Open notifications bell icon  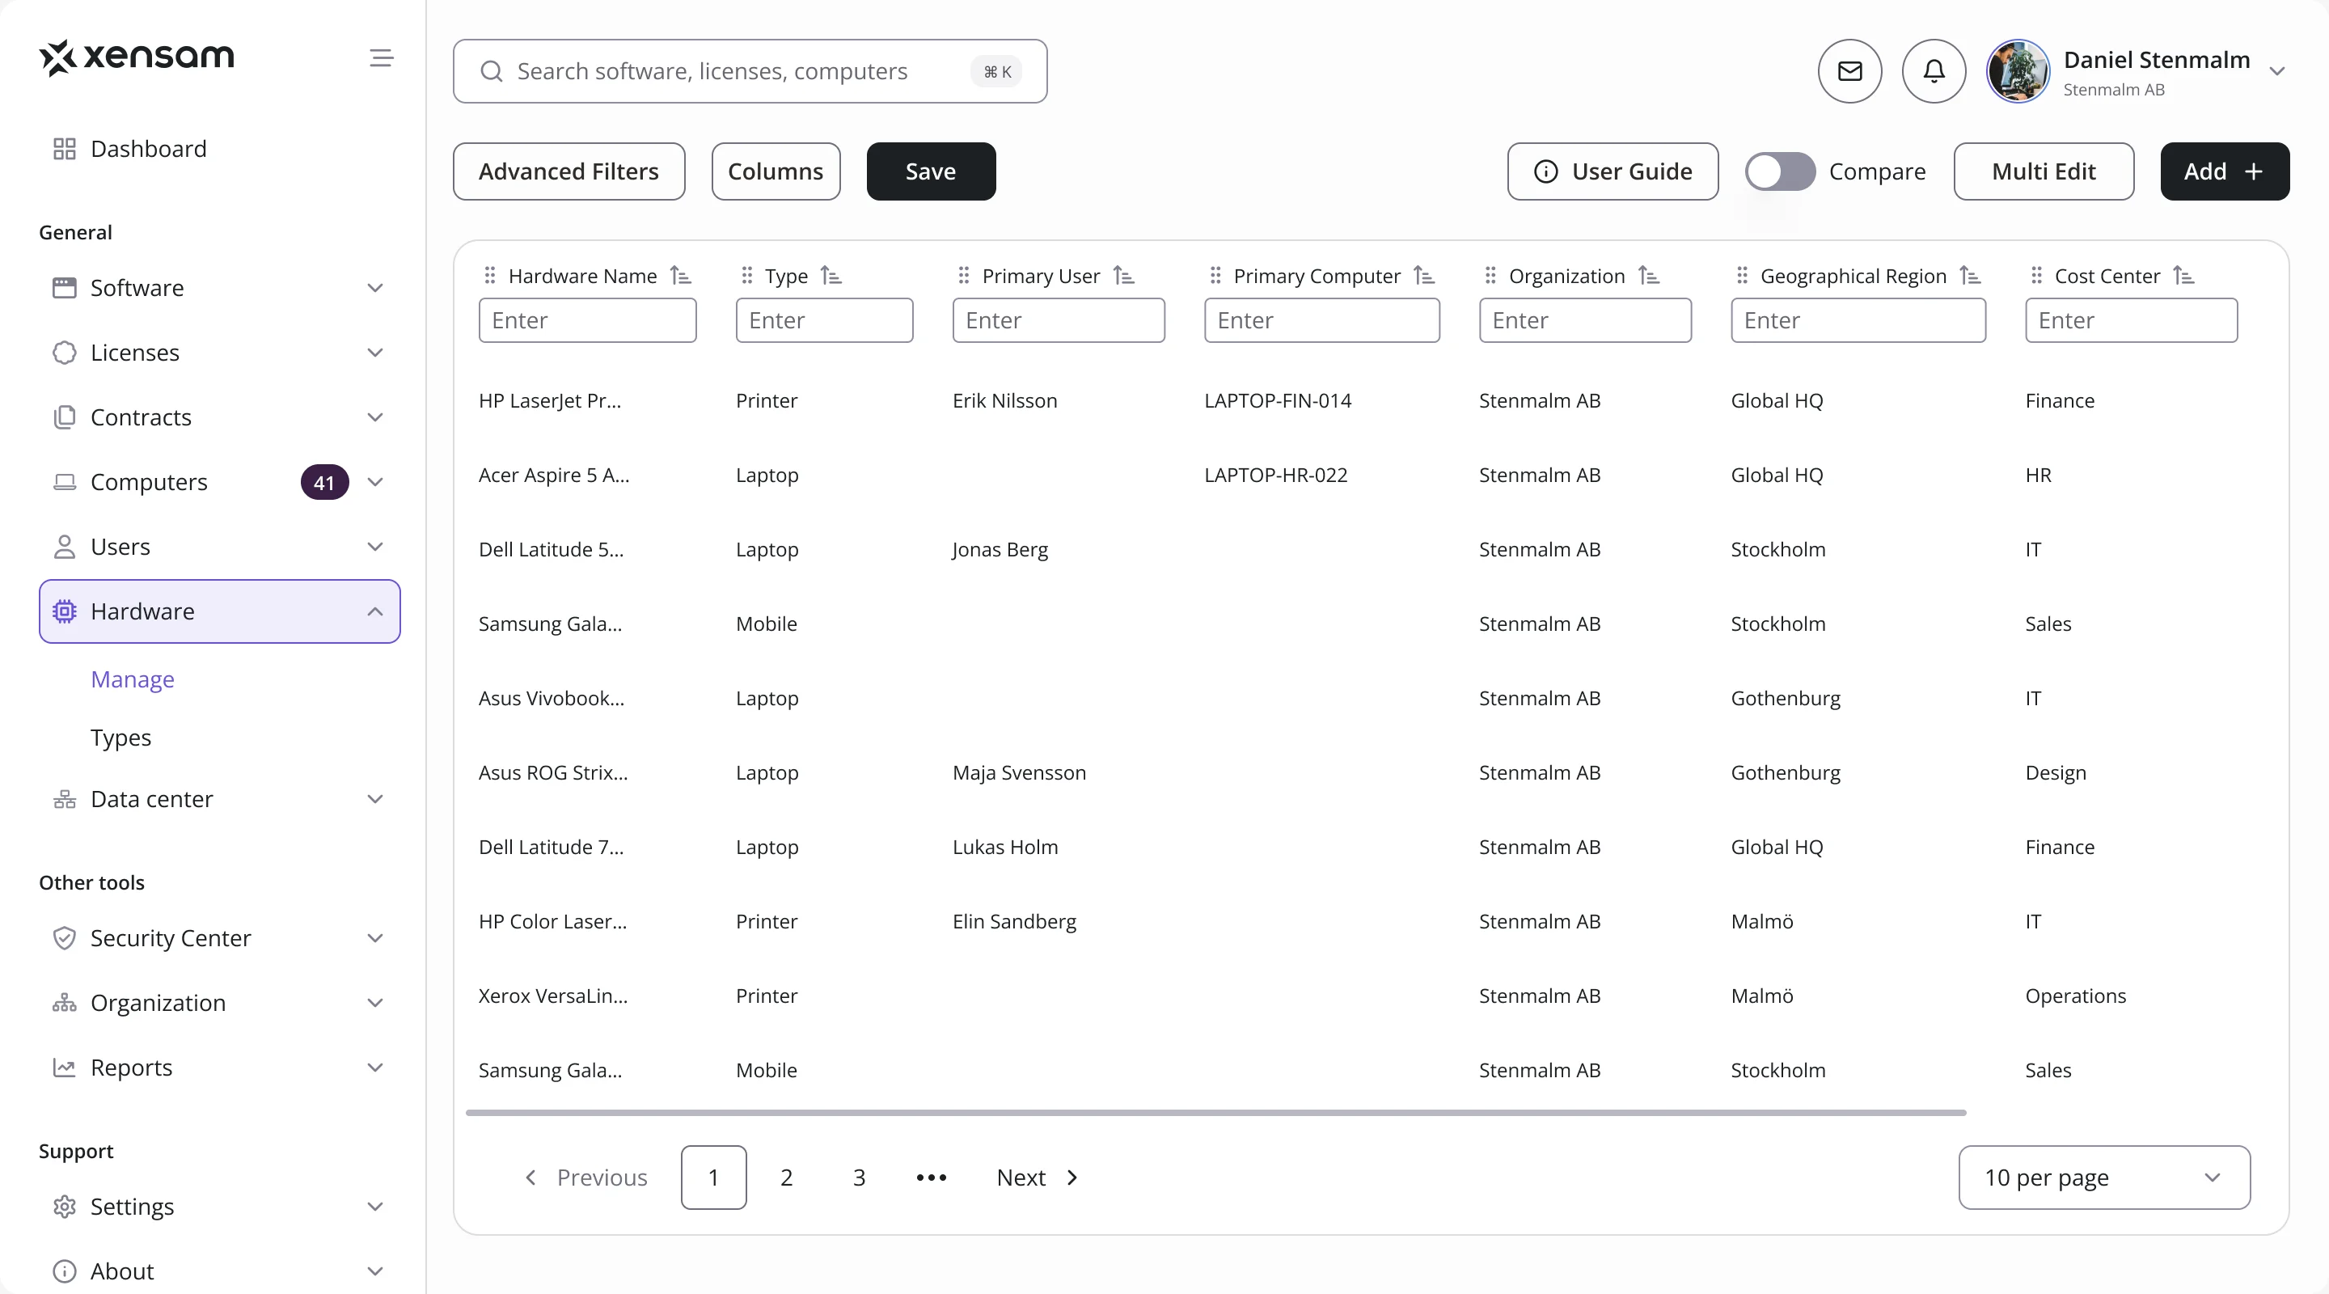click(1934, 70)
